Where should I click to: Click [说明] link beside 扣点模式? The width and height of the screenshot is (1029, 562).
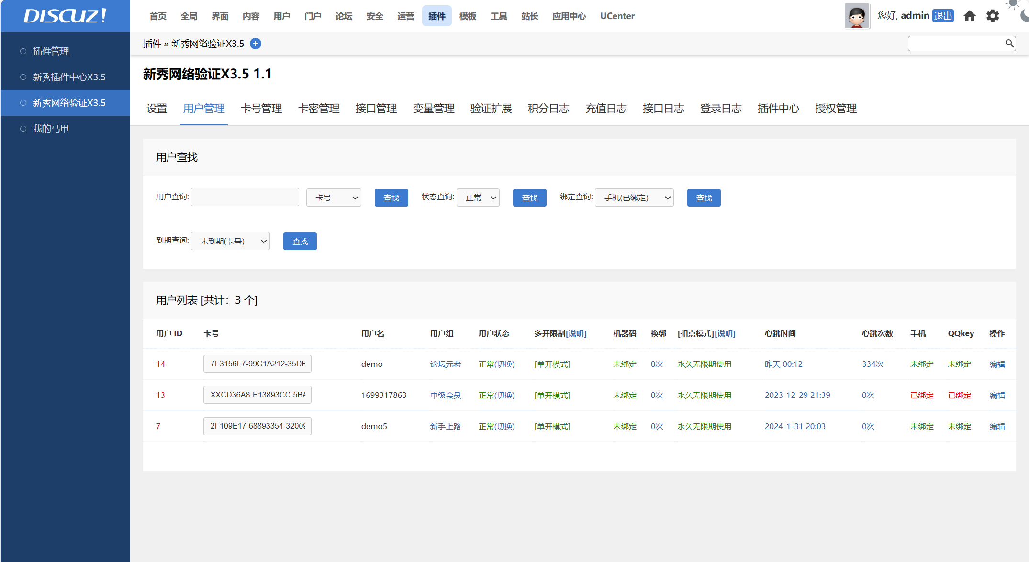click(x=725, y=333)
